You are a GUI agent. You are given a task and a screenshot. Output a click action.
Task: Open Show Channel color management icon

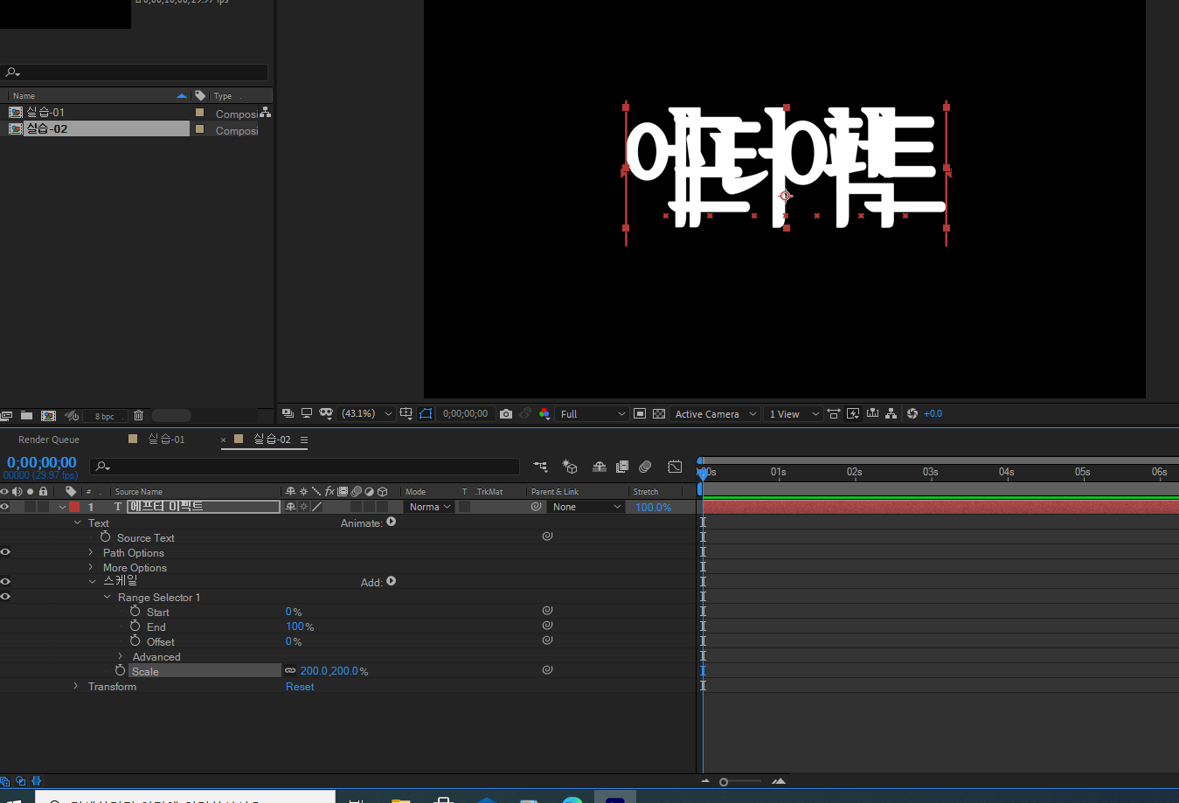544,413
